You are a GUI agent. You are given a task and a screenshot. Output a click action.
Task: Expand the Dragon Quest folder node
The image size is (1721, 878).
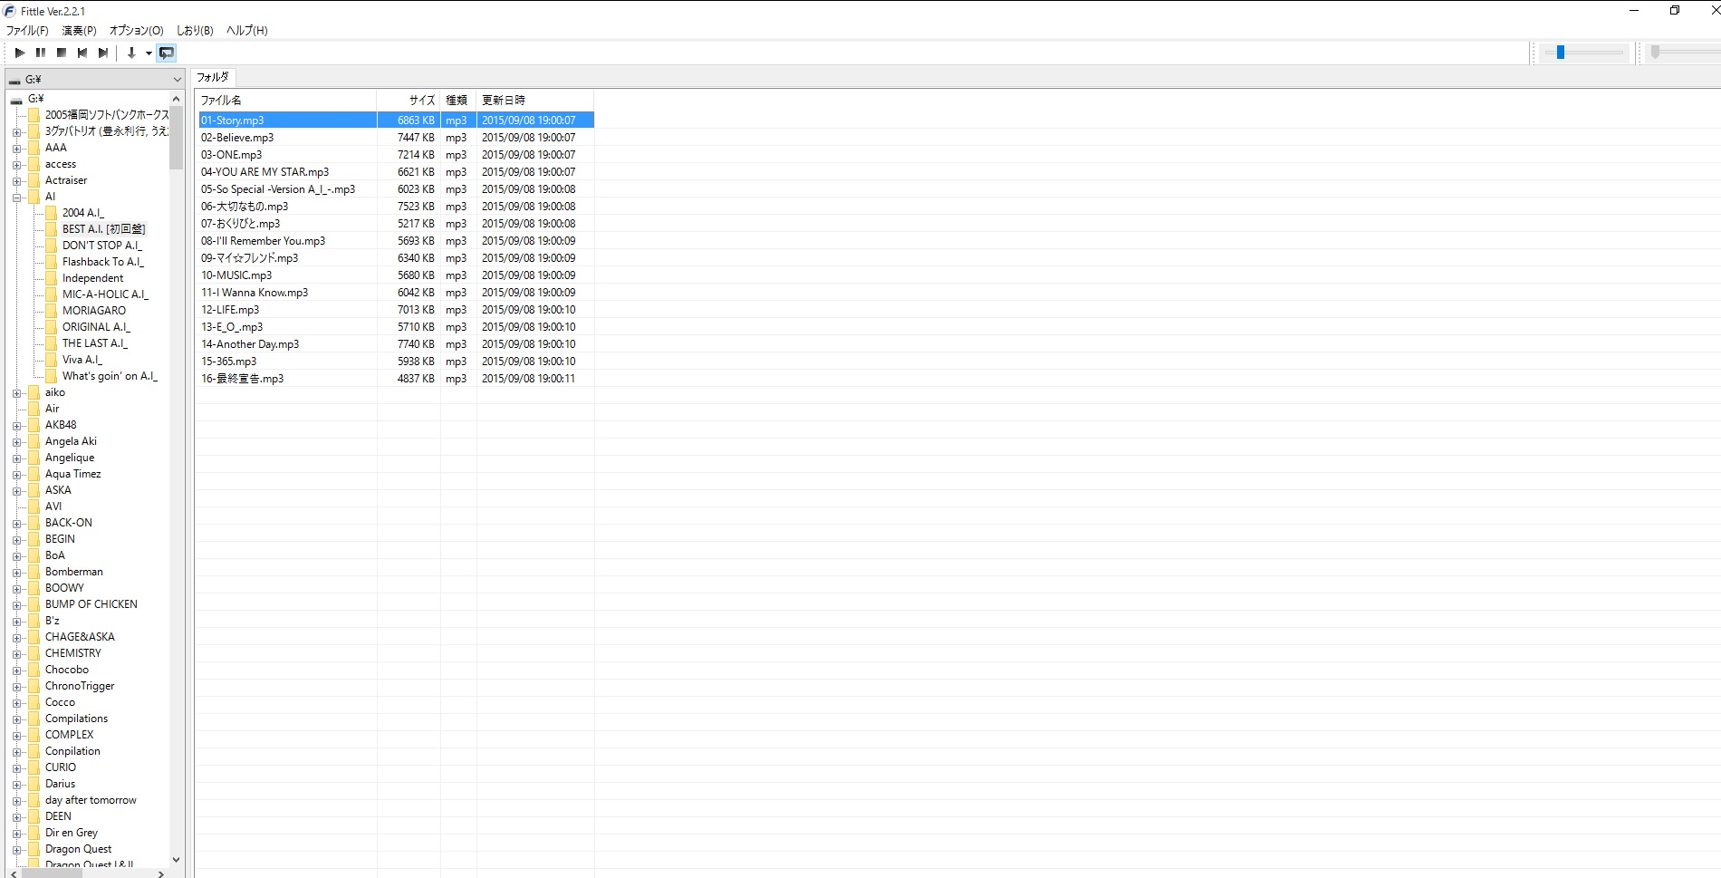point(16,849)
